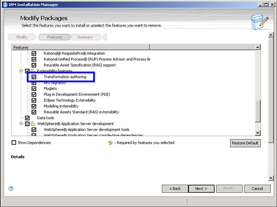Click the features list scroll down arrow
Image resolution: width=277 pixels, height=207 pixels.
tap(258, 133)
